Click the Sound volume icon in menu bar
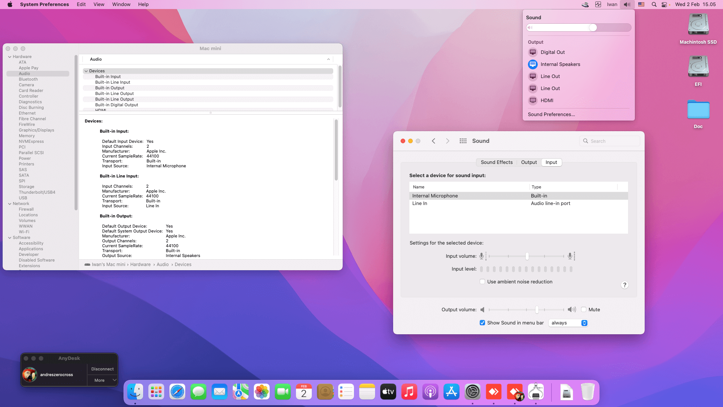This screenshot has height=407, width=723. (x=627, y=5)
